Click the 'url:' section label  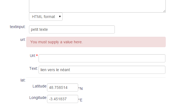click(x=23, y=40)
